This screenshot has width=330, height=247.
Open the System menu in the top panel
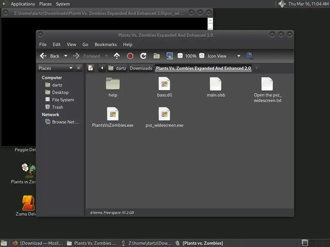click(63, 4)
